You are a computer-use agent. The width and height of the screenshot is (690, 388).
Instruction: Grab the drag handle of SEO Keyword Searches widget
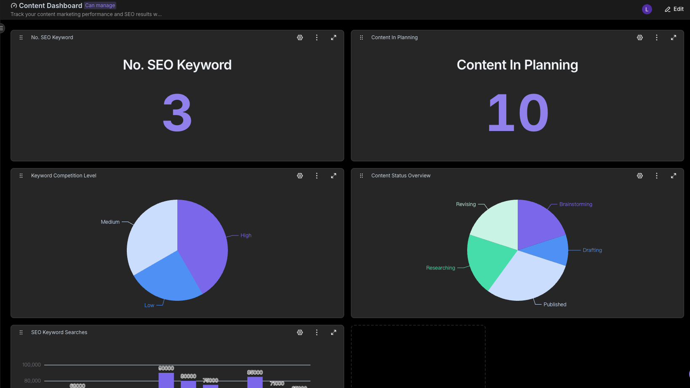(21, 332)
